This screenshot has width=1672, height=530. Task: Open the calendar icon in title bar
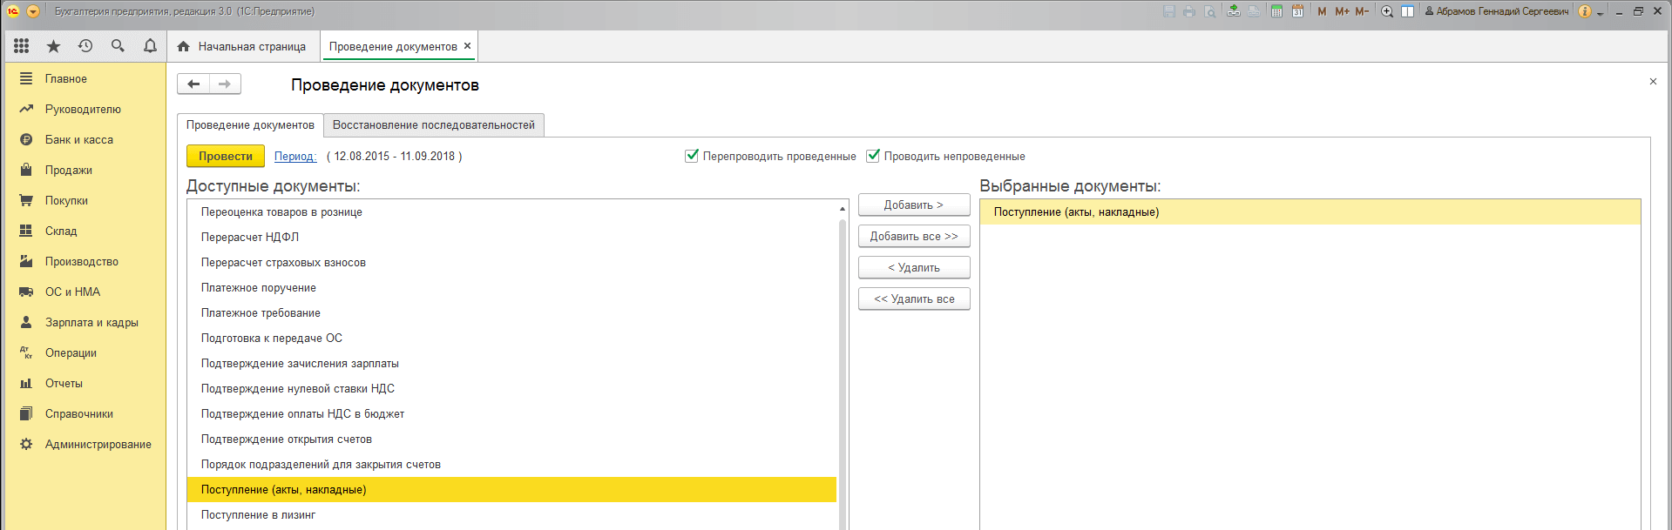(x=1297, y=11)
